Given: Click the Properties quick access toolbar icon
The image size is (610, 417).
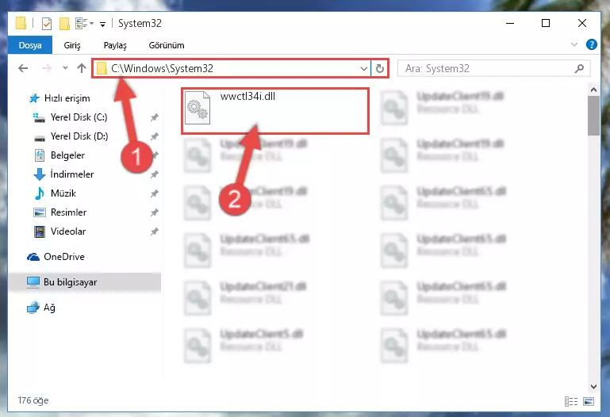Looking at the screenshot, I should tap(46, 24).
